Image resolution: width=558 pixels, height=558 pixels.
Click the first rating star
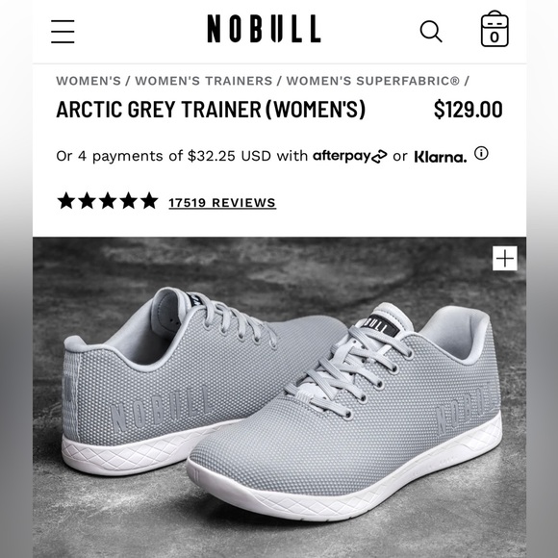click(66, 201)
